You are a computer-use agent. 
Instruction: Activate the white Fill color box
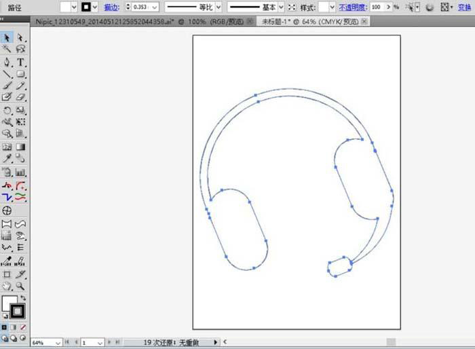click(x=7, y=301)
